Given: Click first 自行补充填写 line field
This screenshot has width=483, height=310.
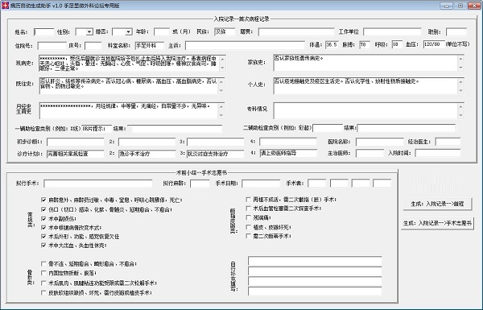Looking at the screenshot, I should (x=315, y=262).
